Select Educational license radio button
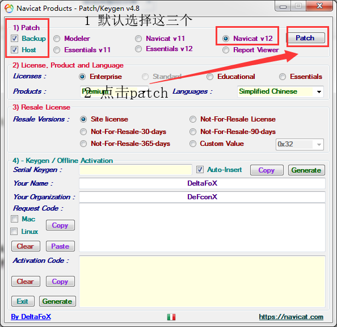The image size is (337, 327). 210,77
